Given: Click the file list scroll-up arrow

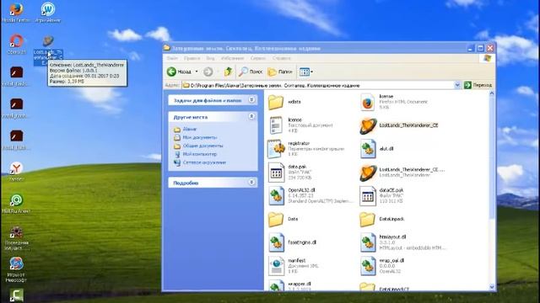Looking at the screenshot, I should coord(491,93).
